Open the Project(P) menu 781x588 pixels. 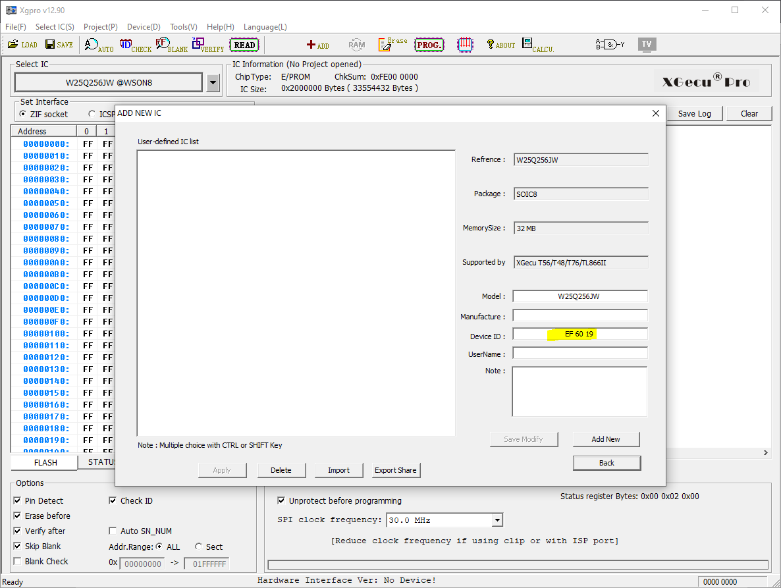pos(101,27)
